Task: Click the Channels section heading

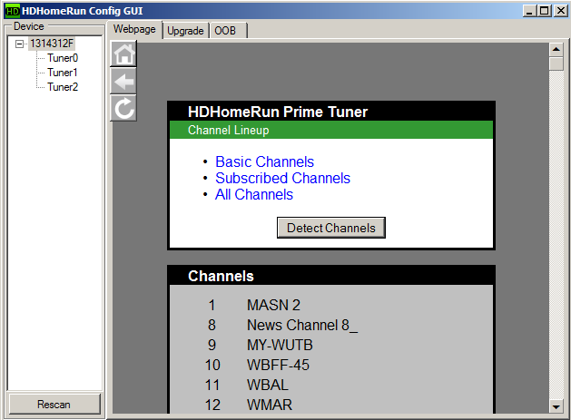Action: pyautogui.click(x=221, y=276)
